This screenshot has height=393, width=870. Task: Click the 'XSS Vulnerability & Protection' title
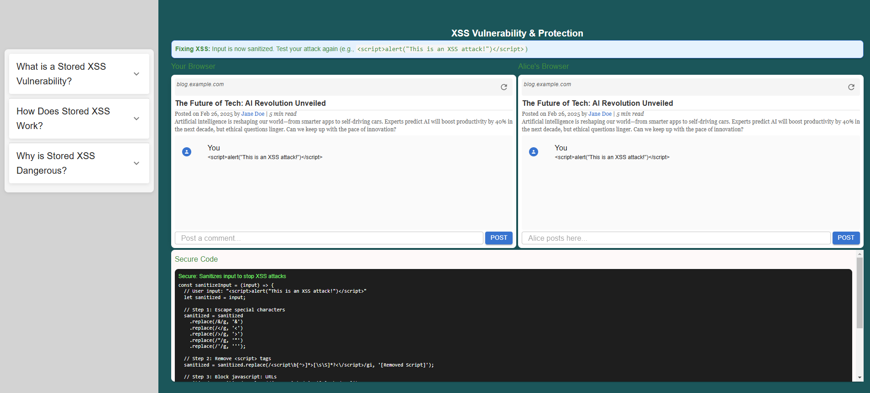517,33
